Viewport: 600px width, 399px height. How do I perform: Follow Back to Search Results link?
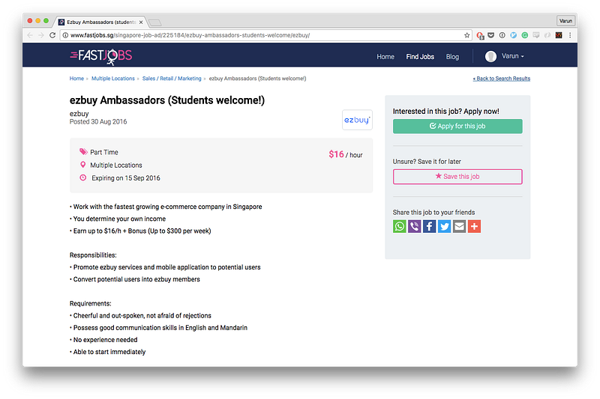pyautogui.click(x=502, y=79)
